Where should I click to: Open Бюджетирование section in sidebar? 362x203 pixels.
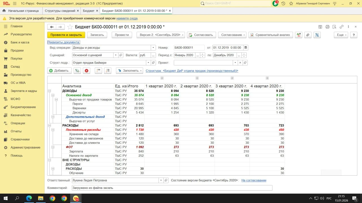(x=23, y=107)
